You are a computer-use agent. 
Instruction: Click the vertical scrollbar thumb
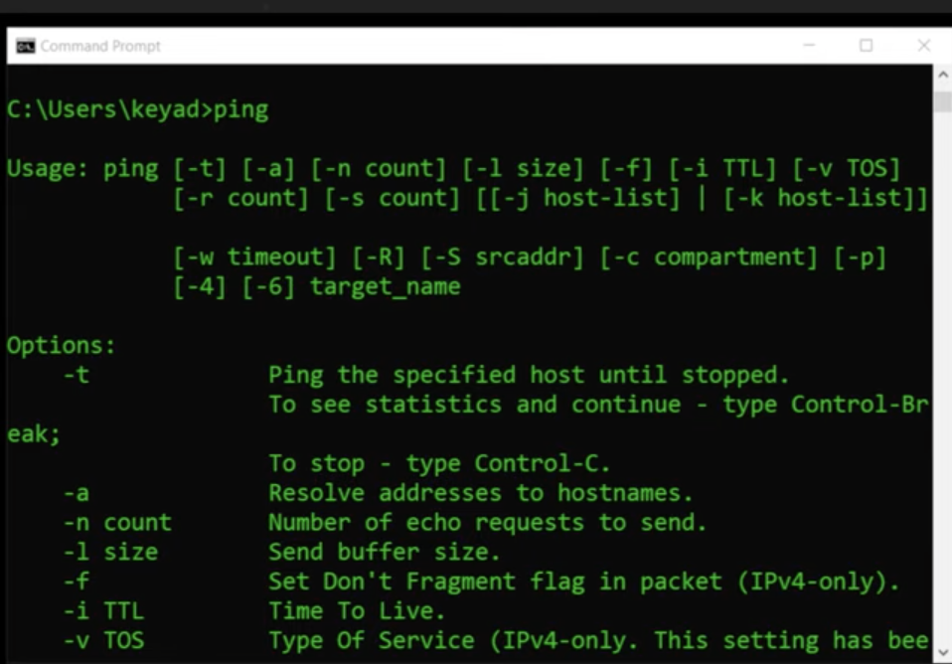[x=943, y=101]
